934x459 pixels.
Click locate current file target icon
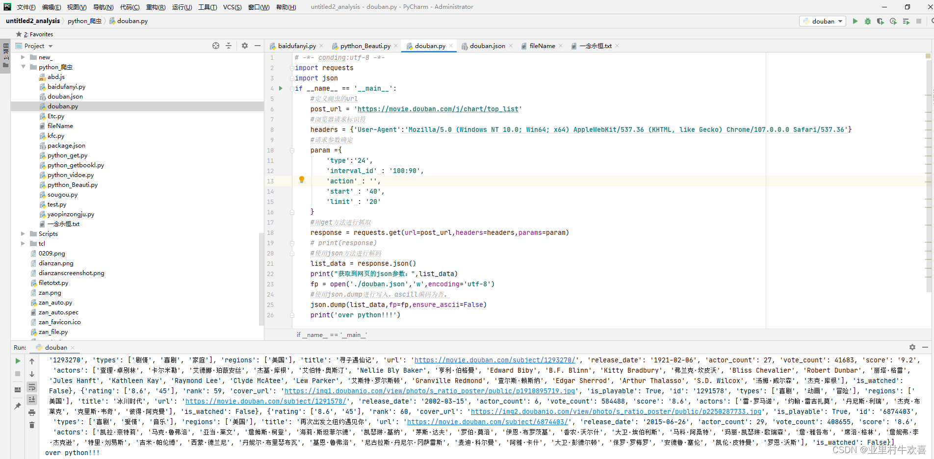(216, 46)
